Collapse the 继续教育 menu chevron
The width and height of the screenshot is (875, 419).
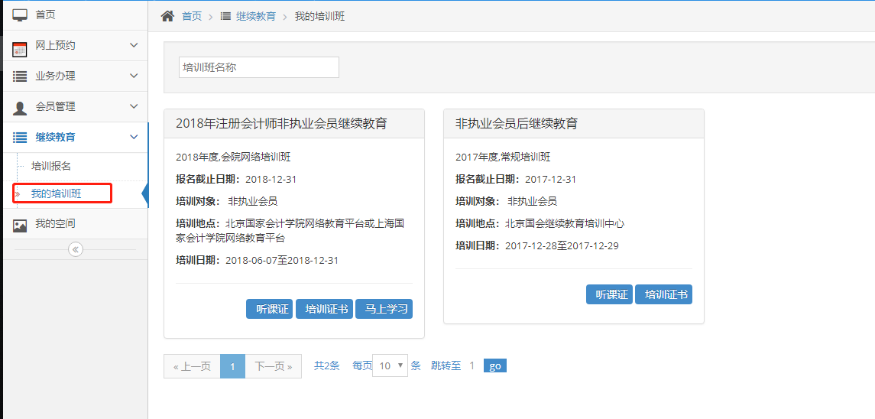pos(134,137)
